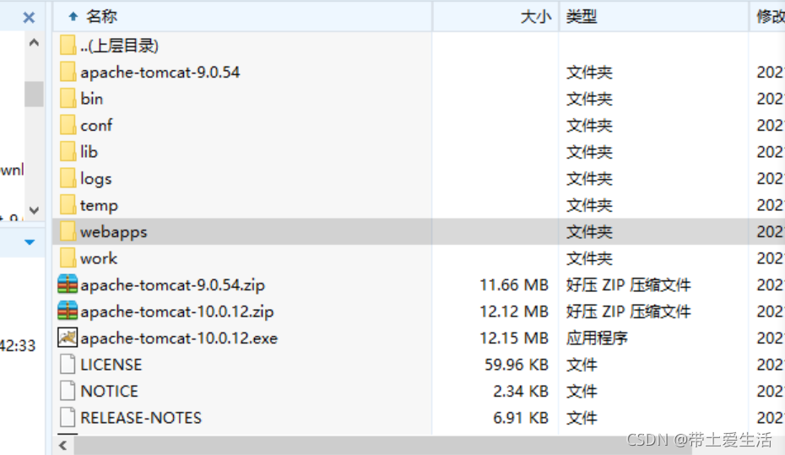Click the ascending sort arrow beside 名称

click(x=73, y=17)
